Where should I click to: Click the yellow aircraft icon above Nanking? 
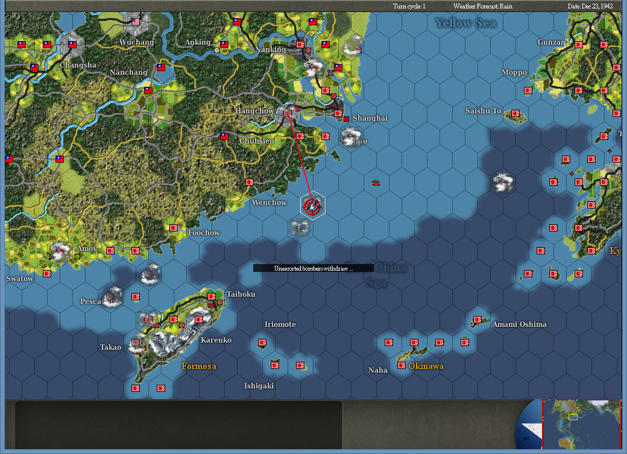[320, 17]
